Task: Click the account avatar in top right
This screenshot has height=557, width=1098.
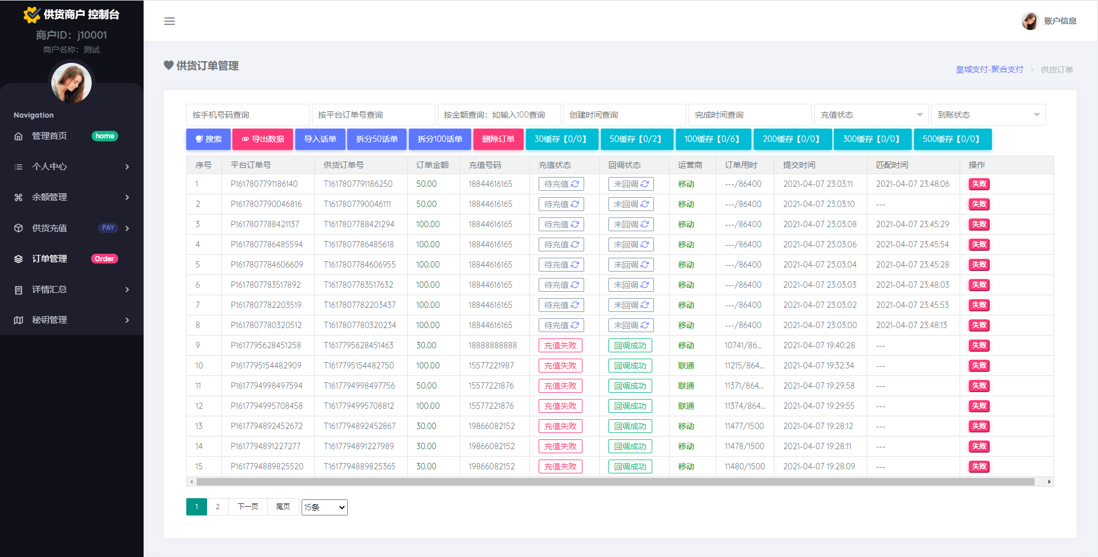Action: [1029, 21]
